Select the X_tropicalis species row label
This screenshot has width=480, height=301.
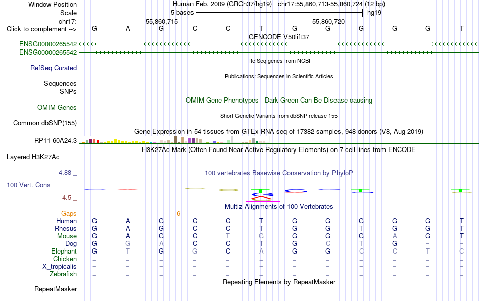[60, 267]
